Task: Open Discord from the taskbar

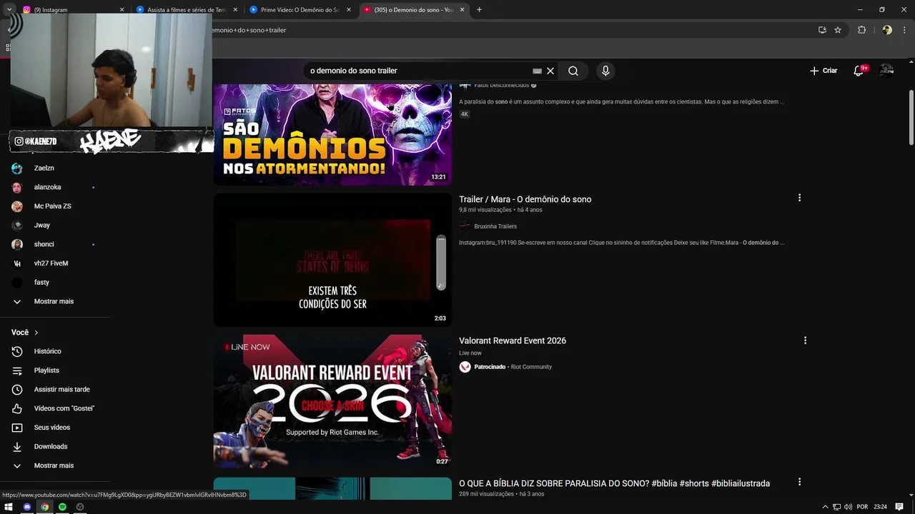Action: (27, 507)
